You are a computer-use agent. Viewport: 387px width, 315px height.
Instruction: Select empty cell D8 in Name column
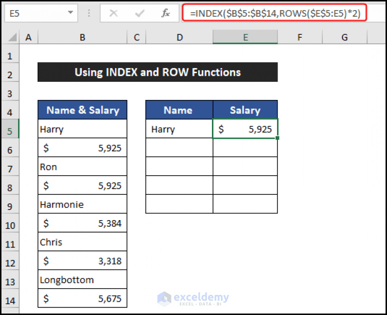click(179, 185)
